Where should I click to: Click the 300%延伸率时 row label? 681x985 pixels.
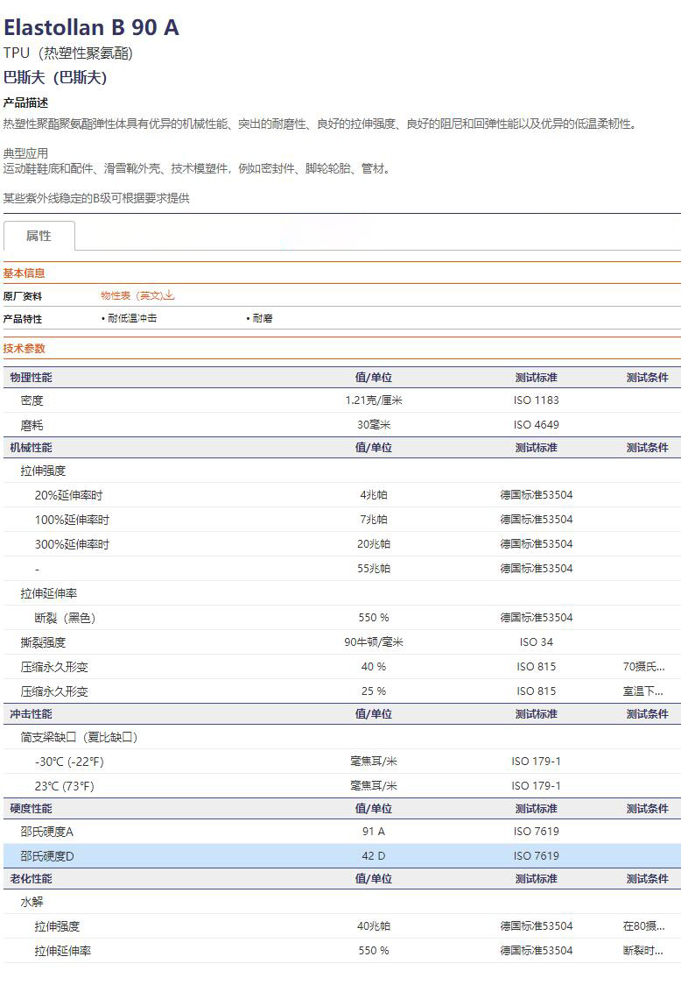72,544
